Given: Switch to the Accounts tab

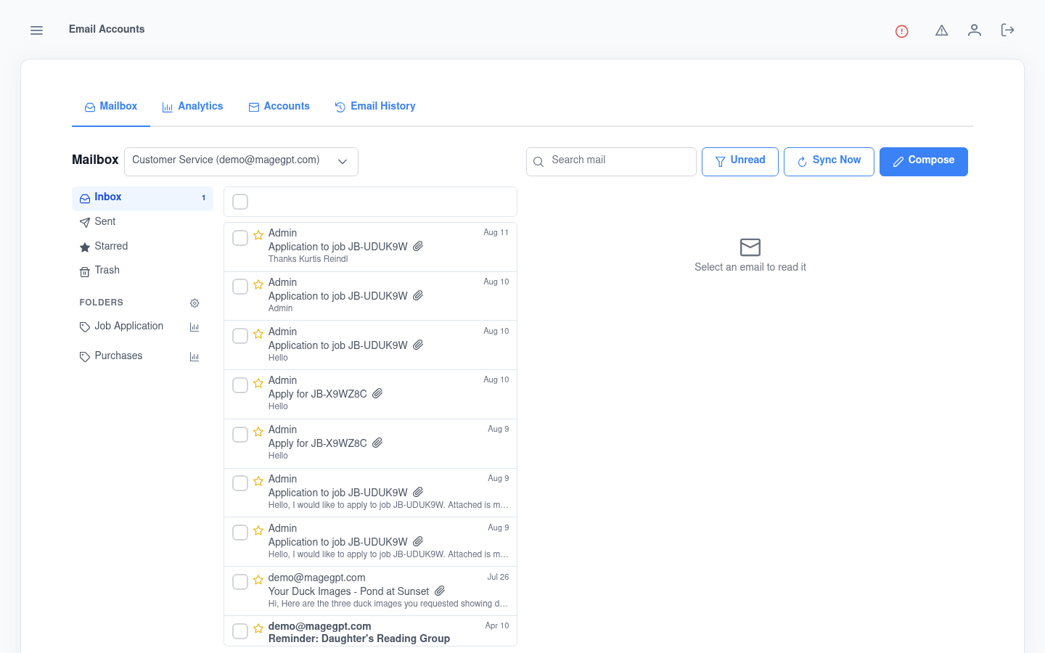Looking at the screenshot, I should click(279, 107).
